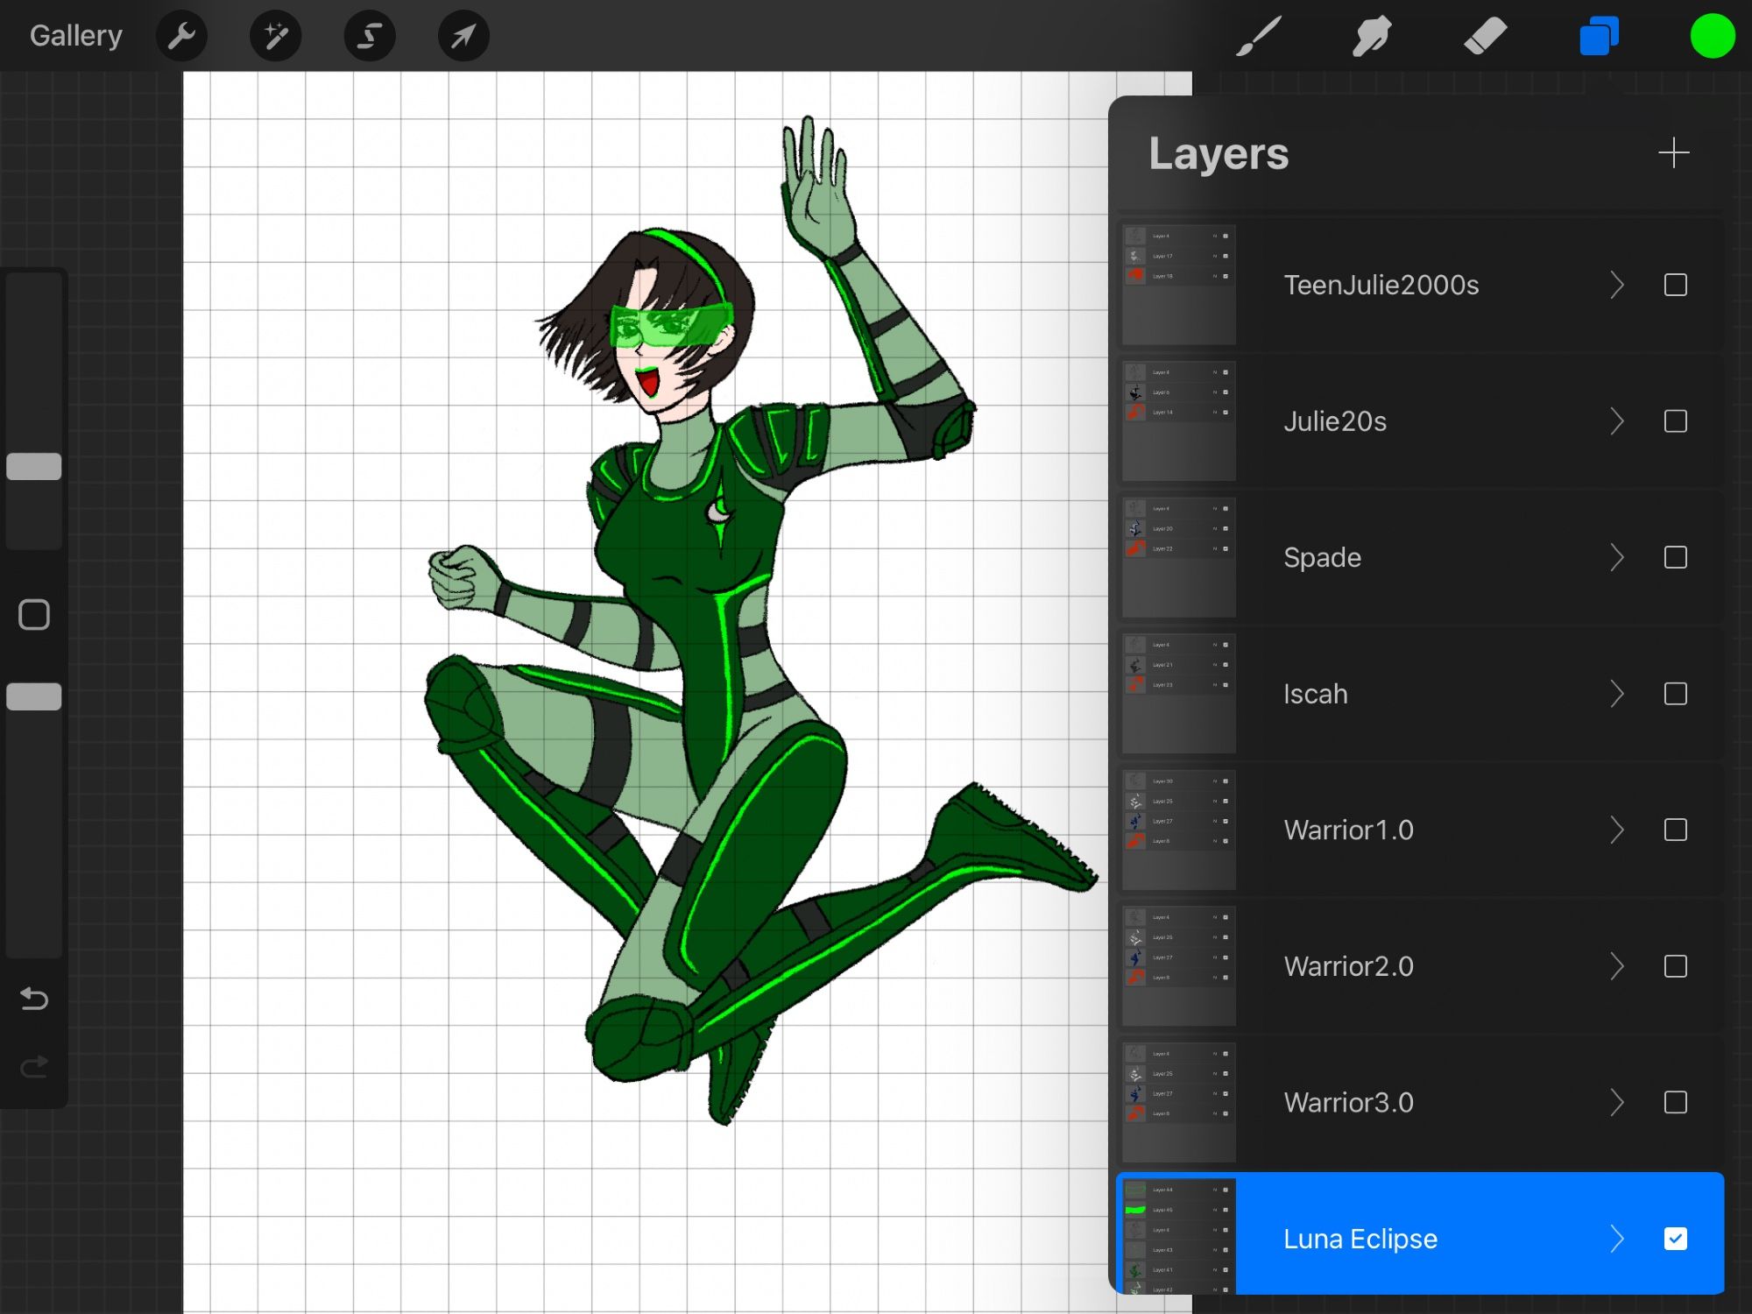Screen dimensions: 1752x1314
Task: Activate the Transform arrow tool
Action: 463,37
